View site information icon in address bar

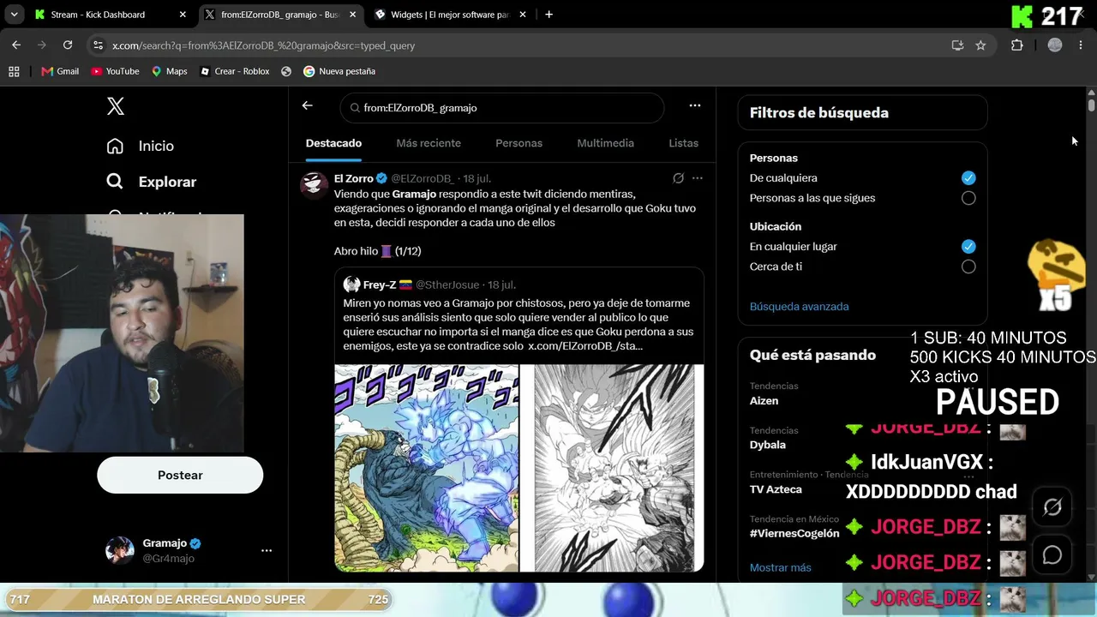[98, 45]
